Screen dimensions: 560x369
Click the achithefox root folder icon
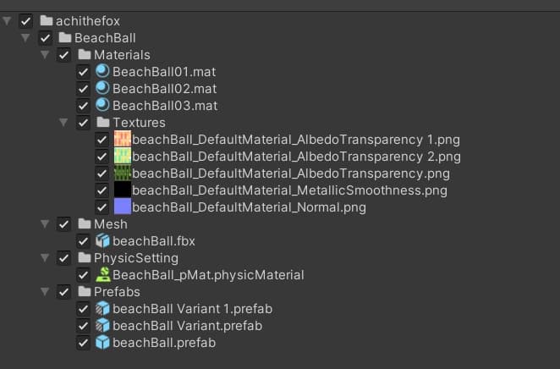(x=47, y=21)
